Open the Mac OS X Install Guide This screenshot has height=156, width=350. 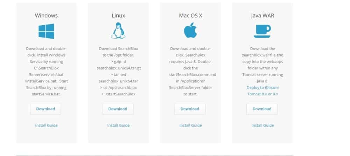click(x=190, y=125)
